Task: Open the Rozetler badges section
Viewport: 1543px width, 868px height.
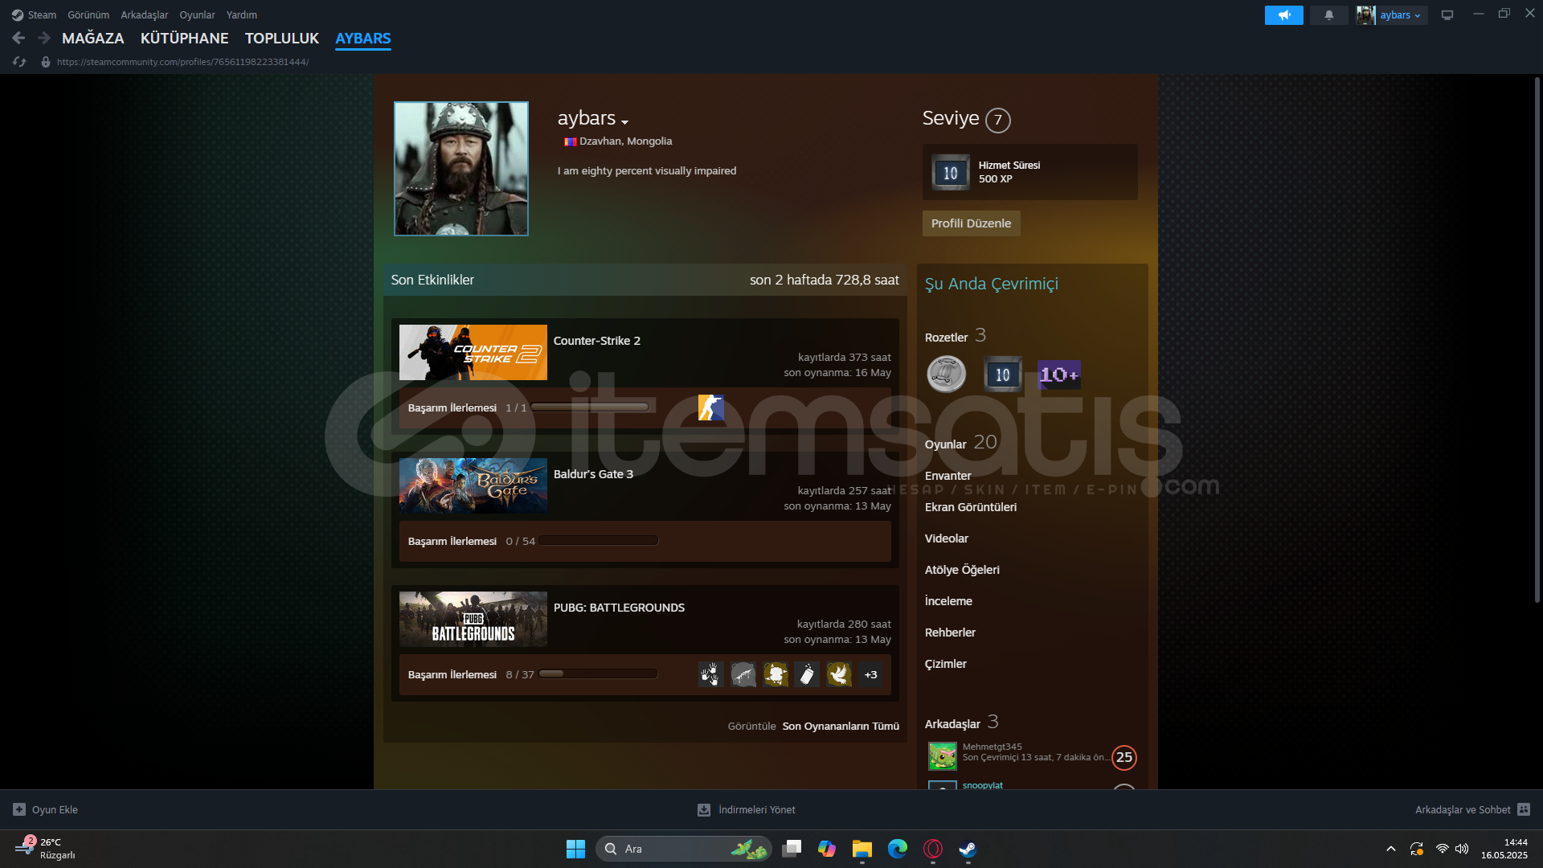Action: [956, 337]
